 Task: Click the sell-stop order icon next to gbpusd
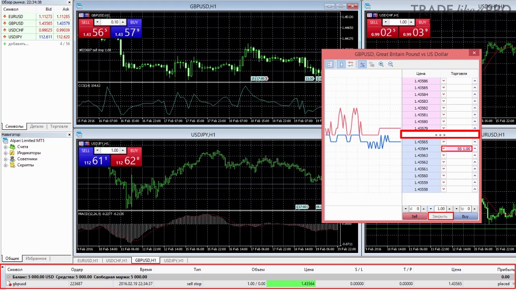coord(9,284)
